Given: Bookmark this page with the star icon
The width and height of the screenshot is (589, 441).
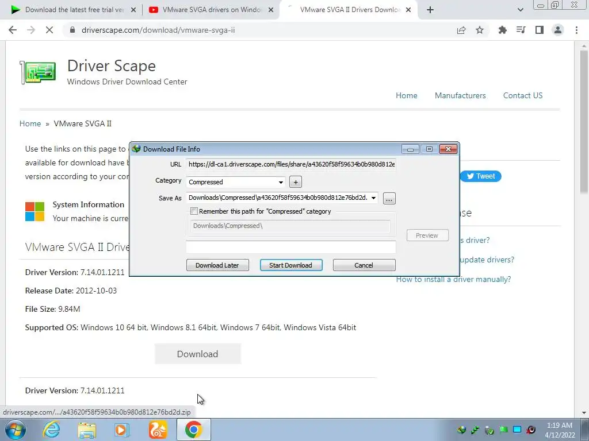Looking at the screenshot, I should [x=480, y=30].
